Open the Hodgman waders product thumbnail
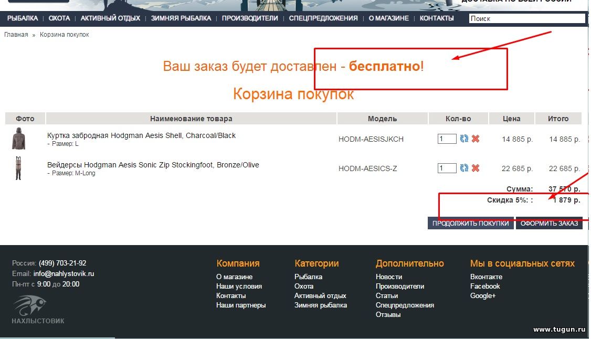The height and width of the screenshot is (339, 591). (18, 168)
